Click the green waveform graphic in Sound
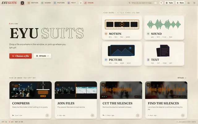 point(164,24)
